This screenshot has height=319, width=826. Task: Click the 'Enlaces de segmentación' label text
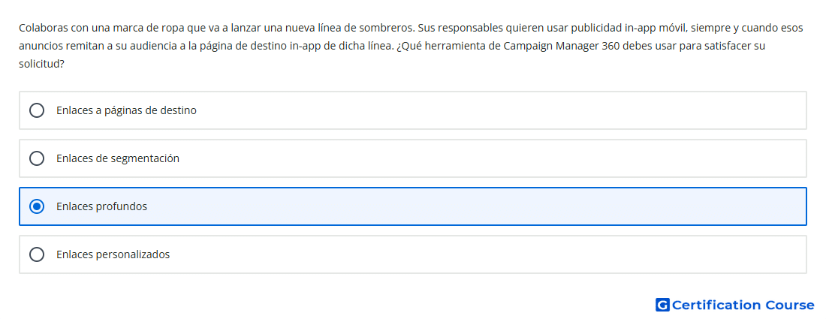[118, 158]
